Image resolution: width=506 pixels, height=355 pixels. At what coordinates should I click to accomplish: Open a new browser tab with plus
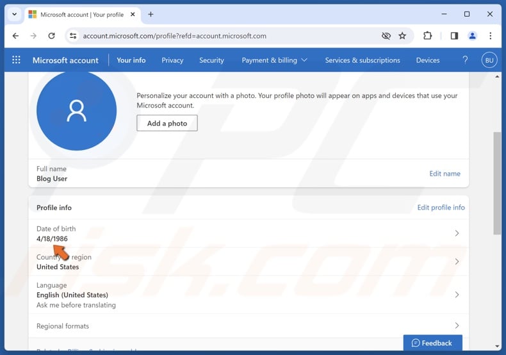point(151,14)
